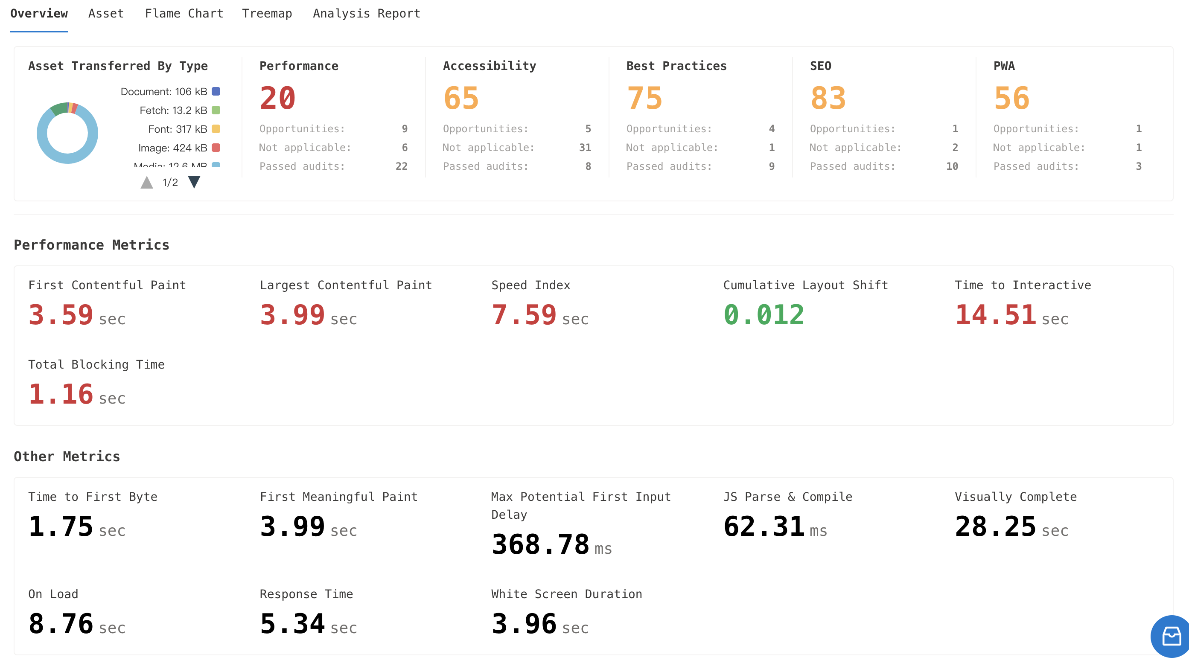
Task: Toggle Font legend color swatch
Action: click(216, 129)
